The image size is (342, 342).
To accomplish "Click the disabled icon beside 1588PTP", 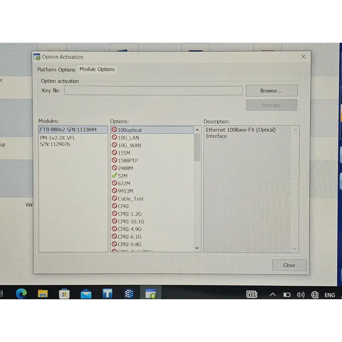I will (114, 160).
